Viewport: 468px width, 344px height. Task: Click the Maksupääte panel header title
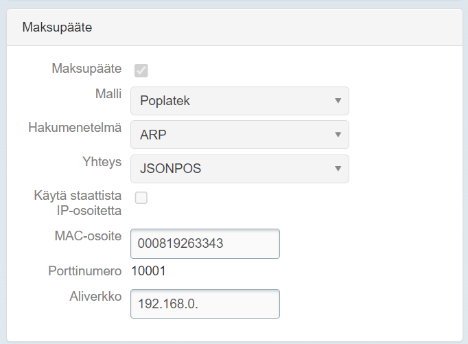pyautogui.click(x=57, y=27)
